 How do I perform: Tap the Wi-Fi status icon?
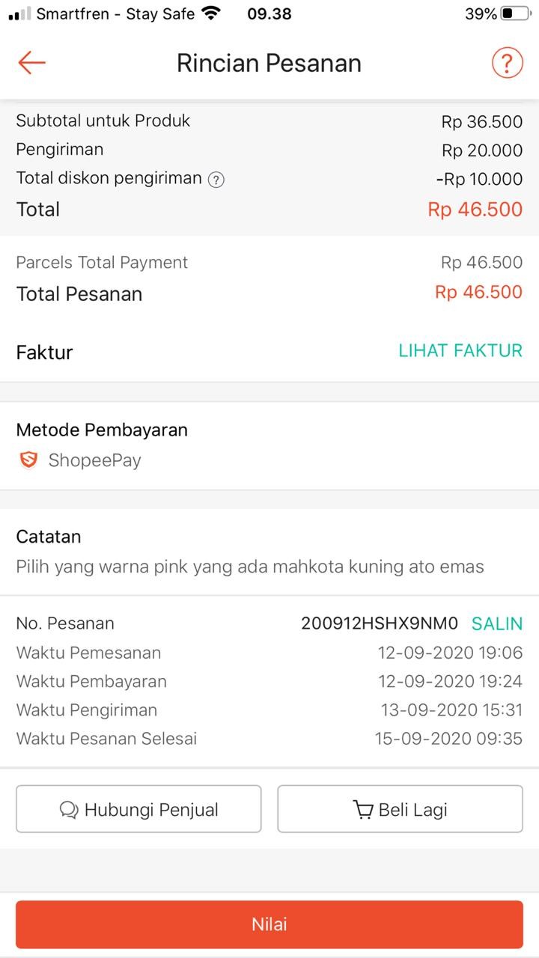pyautogui.click(x=212, y=13)
